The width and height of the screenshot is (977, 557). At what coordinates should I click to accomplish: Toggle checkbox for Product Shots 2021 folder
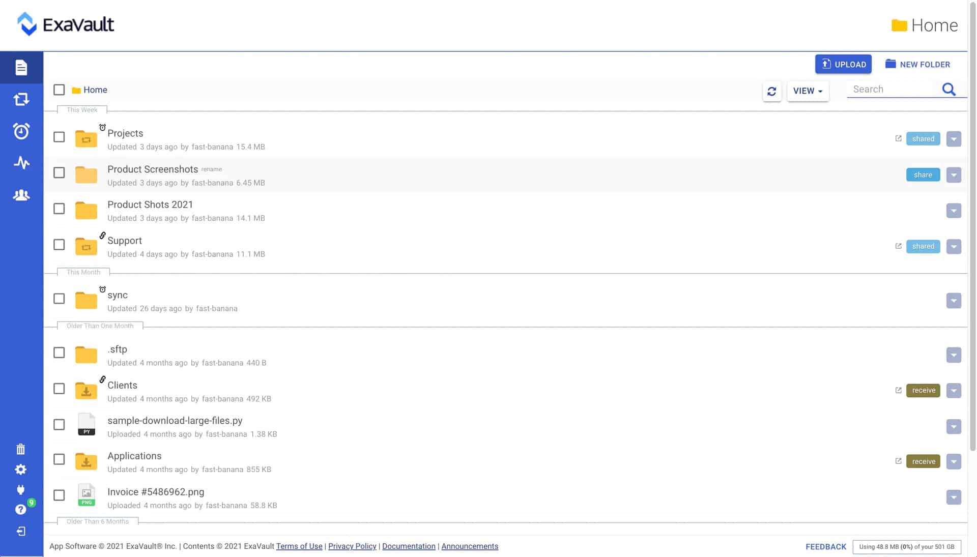(x=59, y=209)
